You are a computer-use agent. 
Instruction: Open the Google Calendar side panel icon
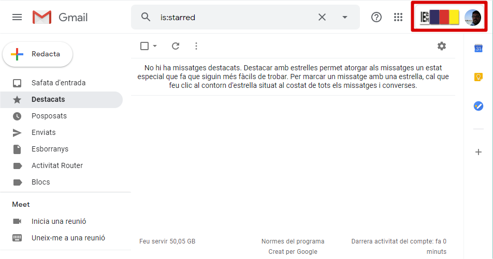(479, 49)
